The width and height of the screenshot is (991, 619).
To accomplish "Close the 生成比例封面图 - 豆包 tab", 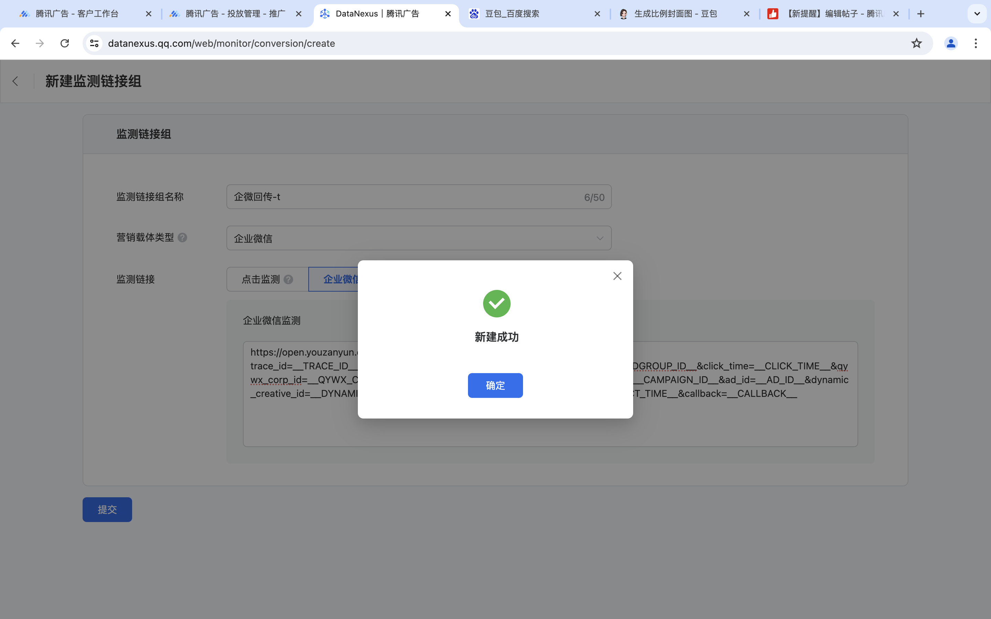I will 747,14.
